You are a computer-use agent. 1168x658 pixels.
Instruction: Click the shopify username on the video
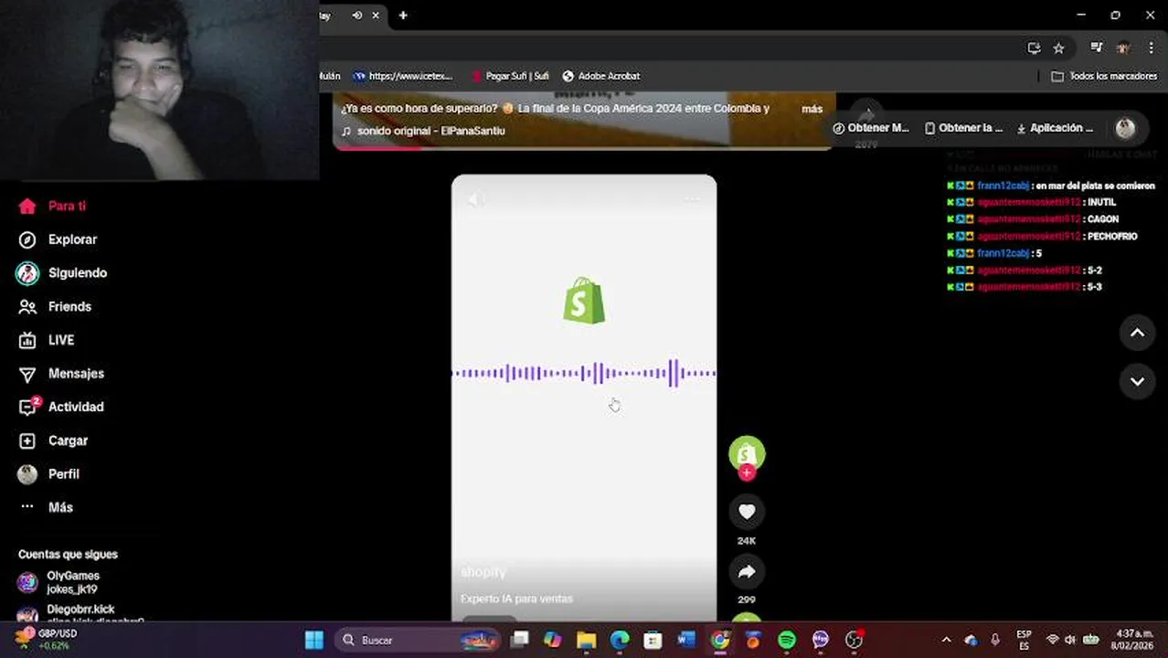click(x=483, y=572)
